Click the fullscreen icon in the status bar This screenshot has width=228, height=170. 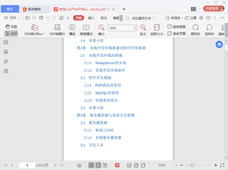pos(222,165)
